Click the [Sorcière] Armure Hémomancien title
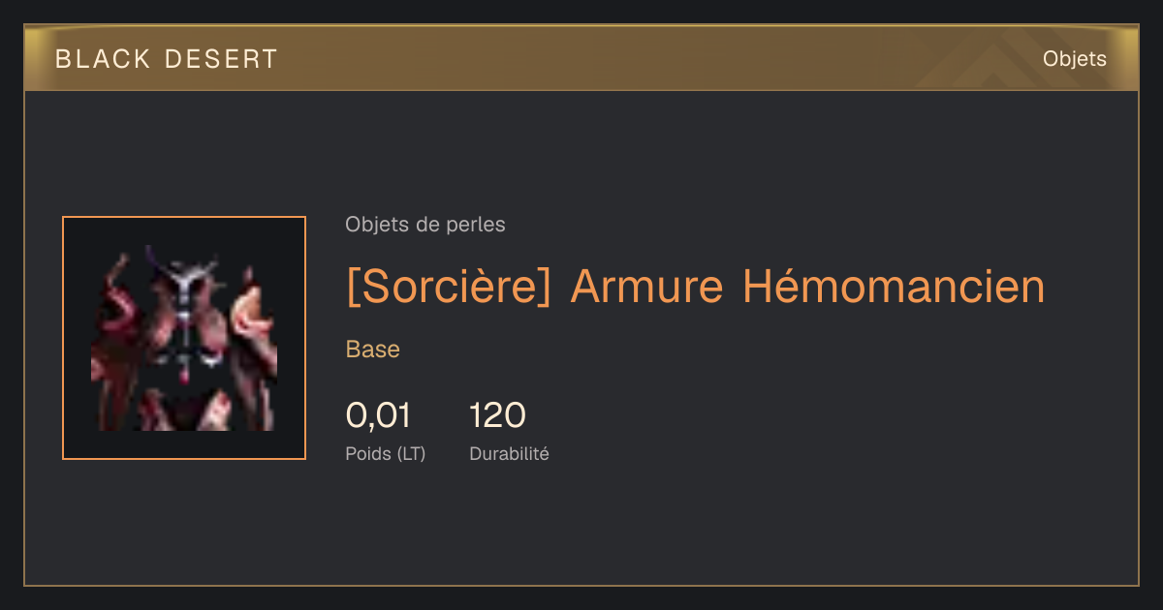 click(696, 287)
